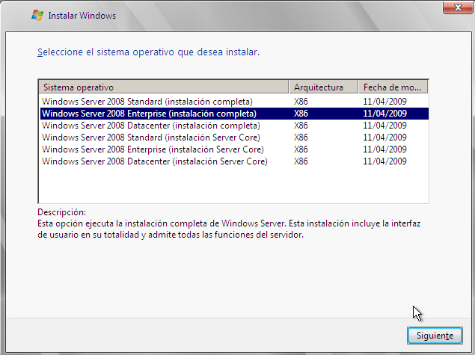Select Windows Server 2008 Standard (instalación completa)
This screenshot has height=355, width=475.
(x=234, y=102)
